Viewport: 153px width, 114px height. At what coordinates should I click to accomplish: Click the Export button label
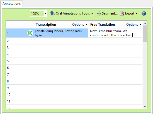point(130,13)
